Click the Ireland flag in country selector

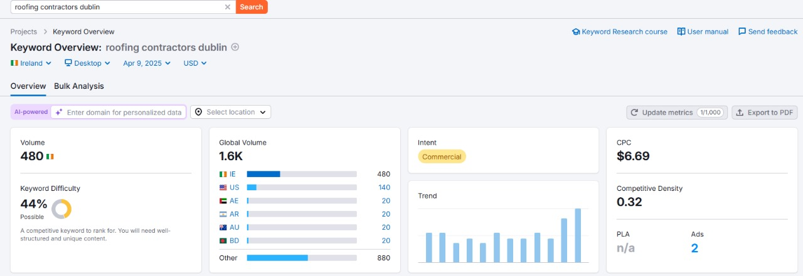pos(14,63)
